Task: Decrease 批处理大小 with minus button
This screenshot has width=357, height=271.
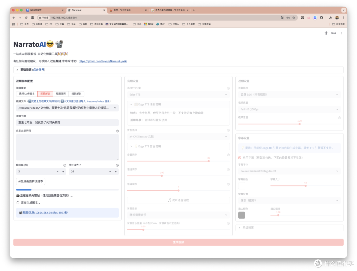Action: coord(110,172)
